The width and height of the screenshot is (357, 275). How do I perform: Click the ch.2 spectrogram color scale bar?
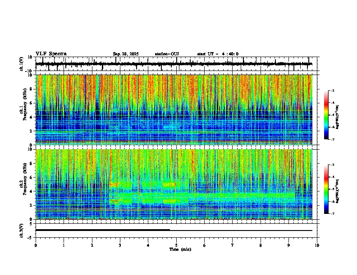click(326, 189)
